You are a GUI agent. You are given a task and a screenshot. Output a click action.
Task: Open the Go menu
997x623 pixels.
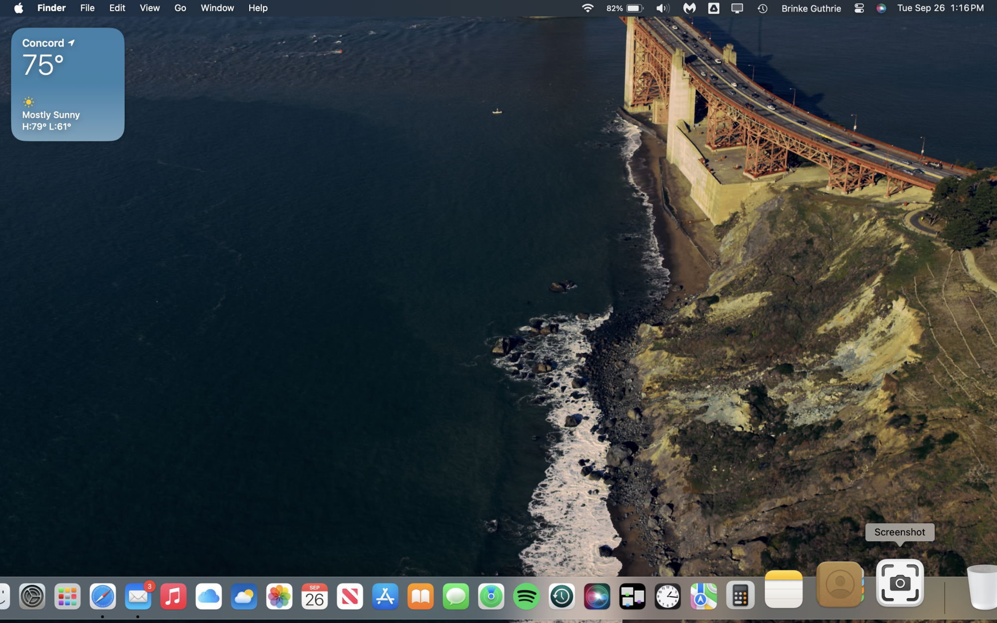(180, 8)
